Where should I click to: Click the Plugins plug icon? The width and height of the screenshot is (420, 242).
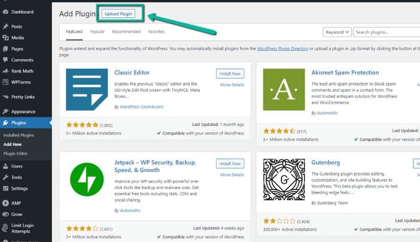click(5, 123)
